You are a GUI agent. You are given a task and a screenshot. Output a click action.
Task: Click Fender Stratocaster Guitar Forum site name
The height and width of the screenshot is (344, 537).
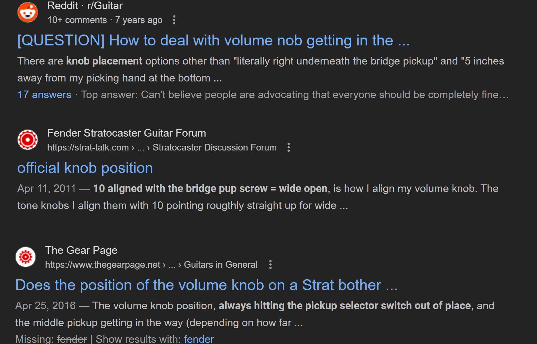click(x=127, y=133)
